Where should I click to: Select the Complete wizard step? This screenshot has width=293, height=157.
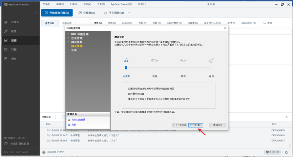tap(74, 50)
